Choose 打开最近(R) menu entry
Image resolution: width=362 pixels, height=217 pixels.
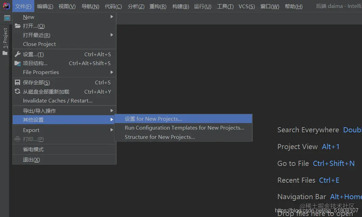[x=64, y=35]
